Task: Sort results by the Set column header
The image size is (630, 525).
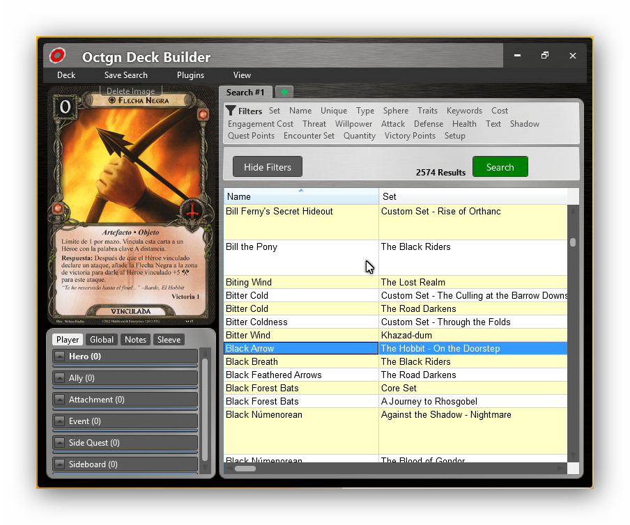Action: point(473,196)
